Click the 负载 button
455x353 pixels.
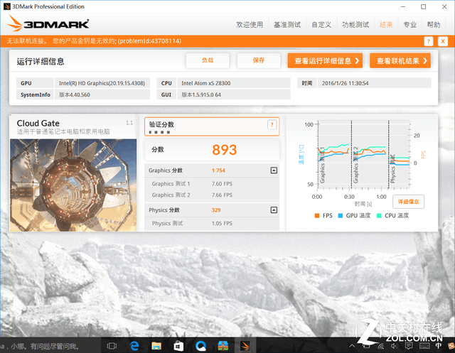coord(207,60)
